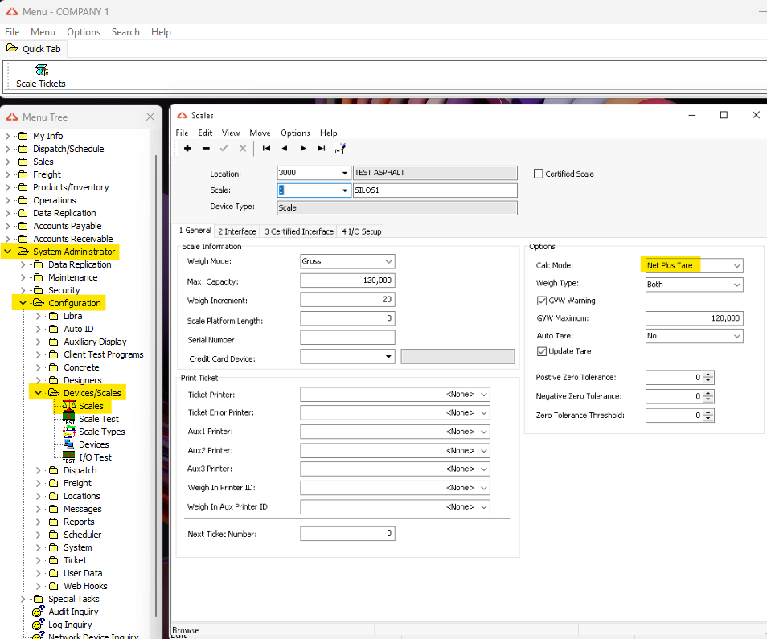Open the Scale number dropdown
767x639 pixels.
click(345, 190)
